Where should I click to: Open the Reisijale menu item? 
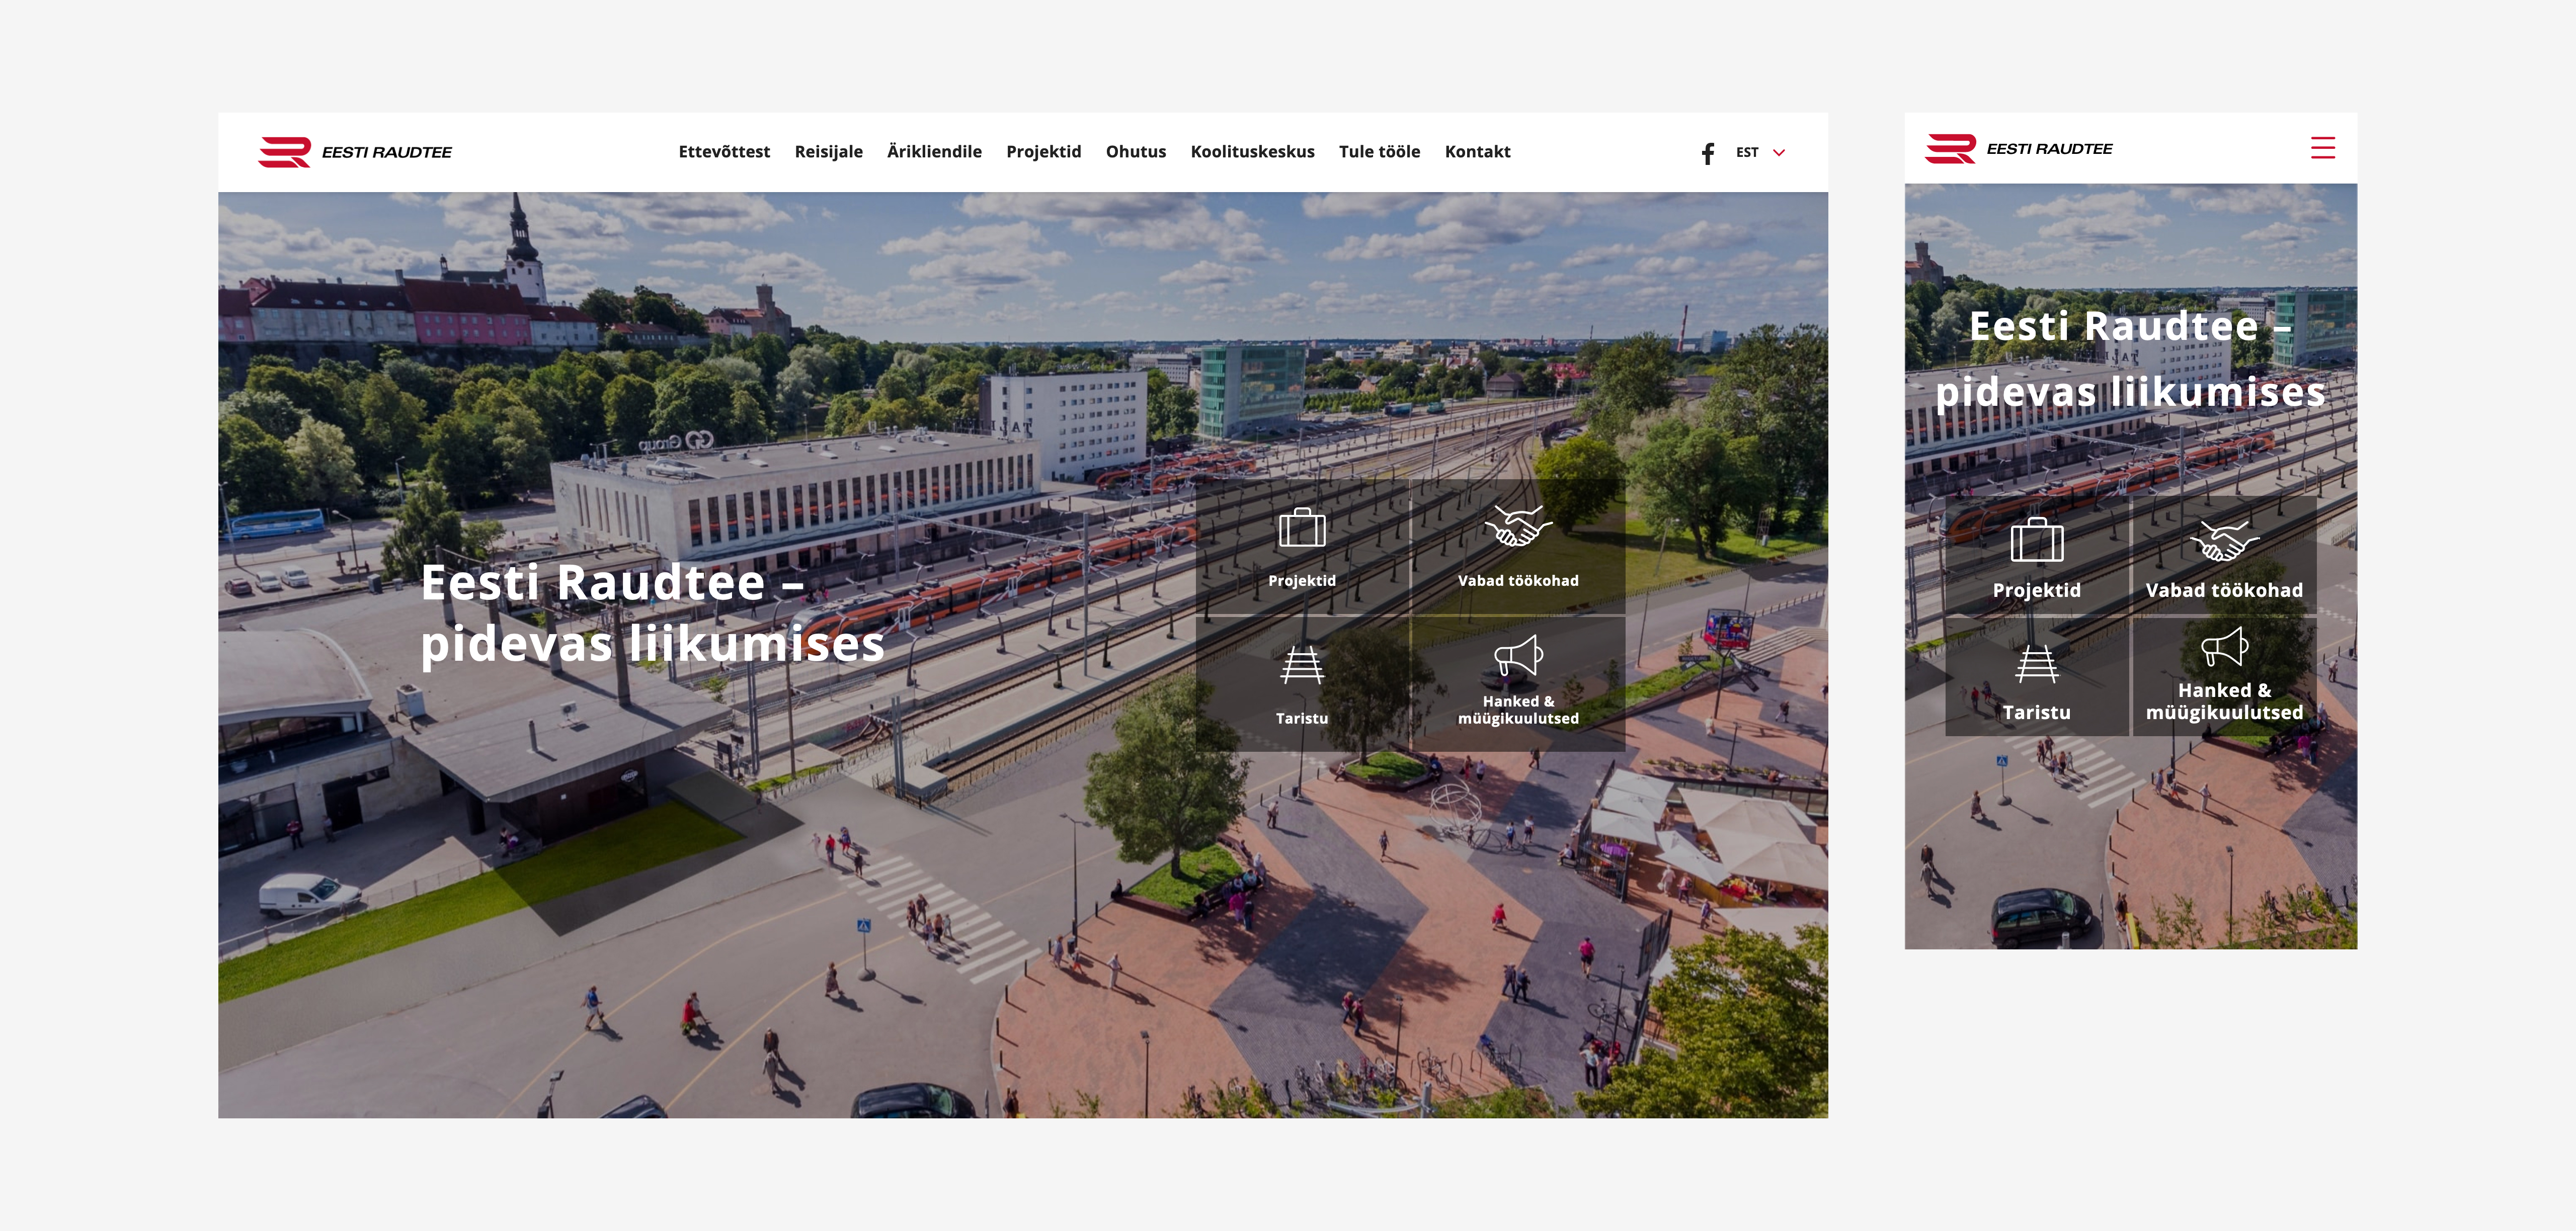pyautogui.click(x=828, y=152)
